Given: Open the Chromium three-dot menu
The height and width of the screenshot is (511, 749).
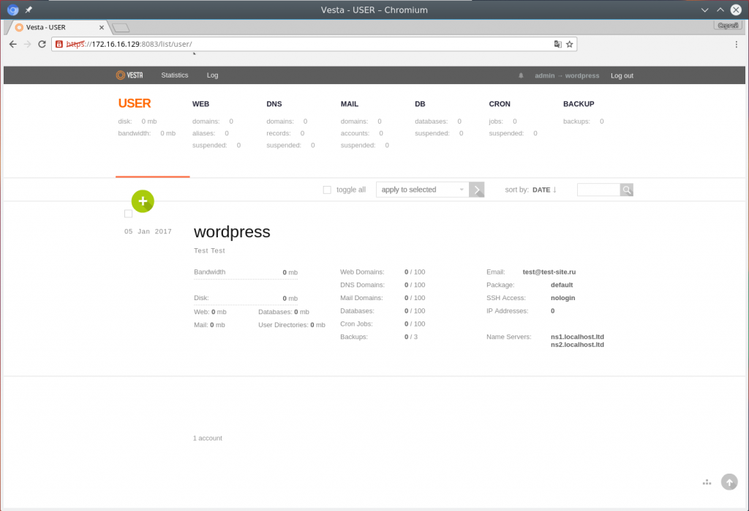Looking at the screenshot, I should tap(736, 45).
